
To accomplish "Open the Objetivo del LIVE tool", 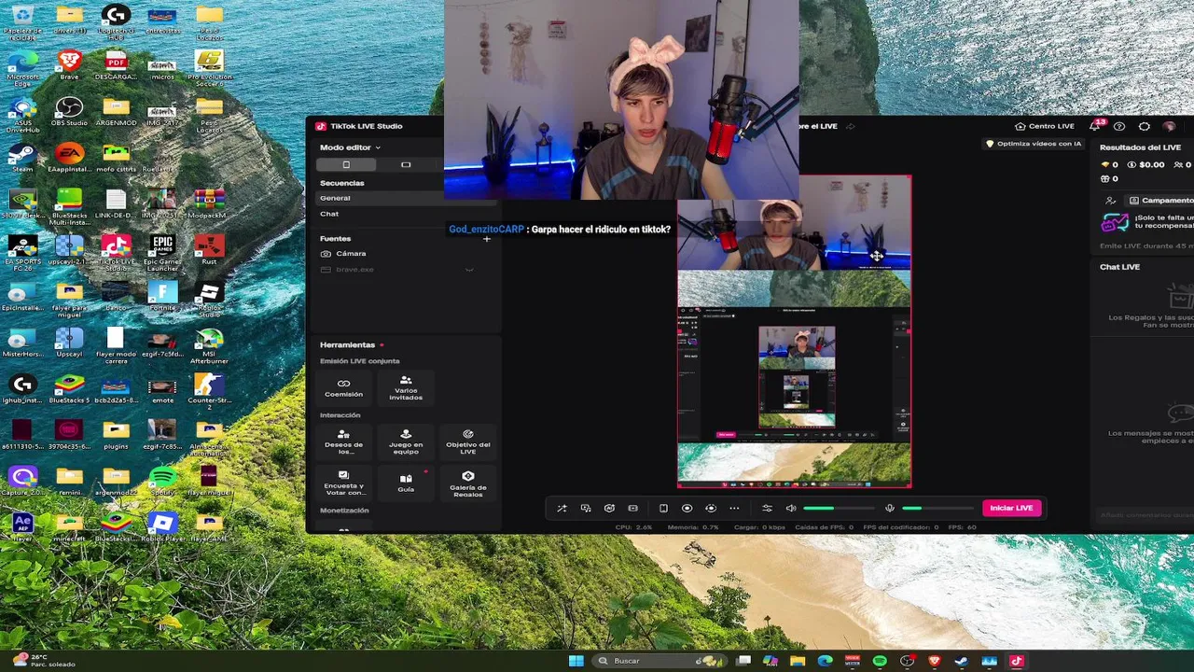I will coord(468,441).
